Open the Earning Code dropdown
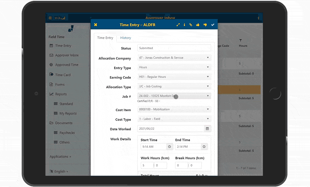 [x=174, y=77]
